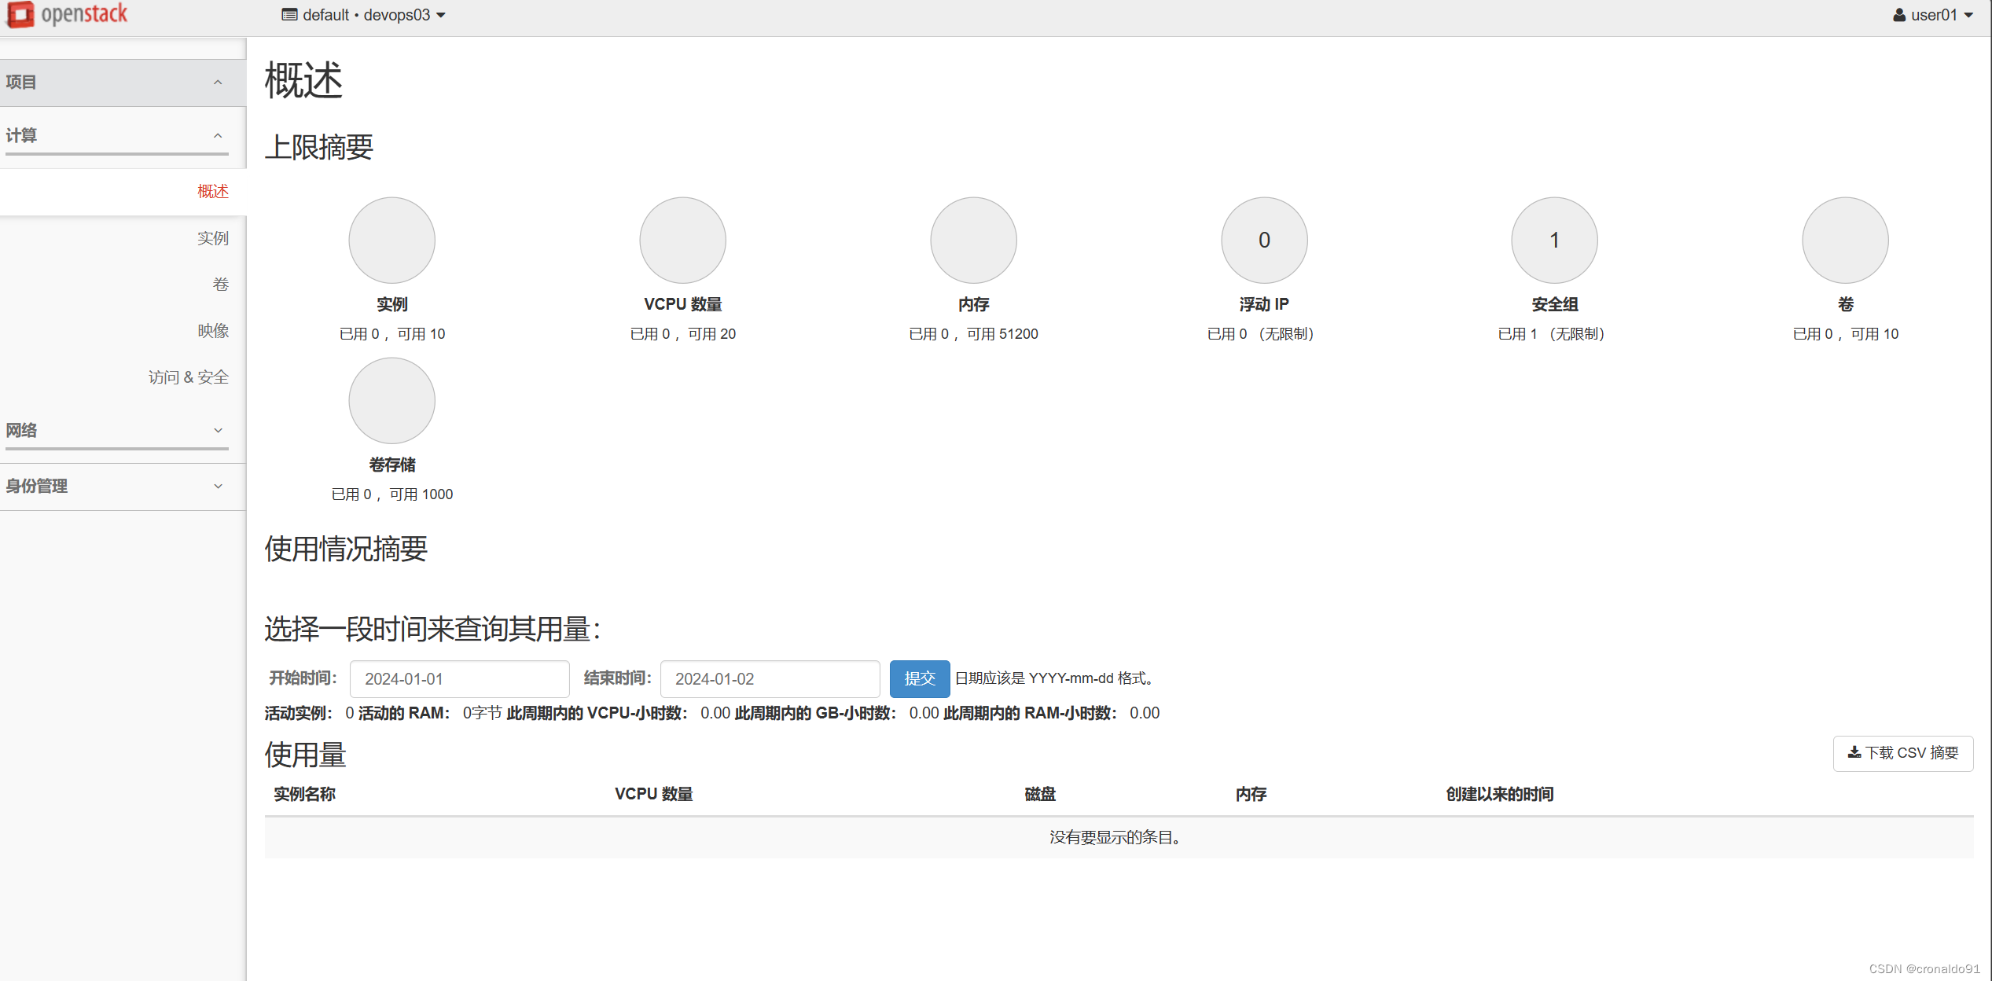Click the 开始时间 start date field

click(x=458, y=678)
